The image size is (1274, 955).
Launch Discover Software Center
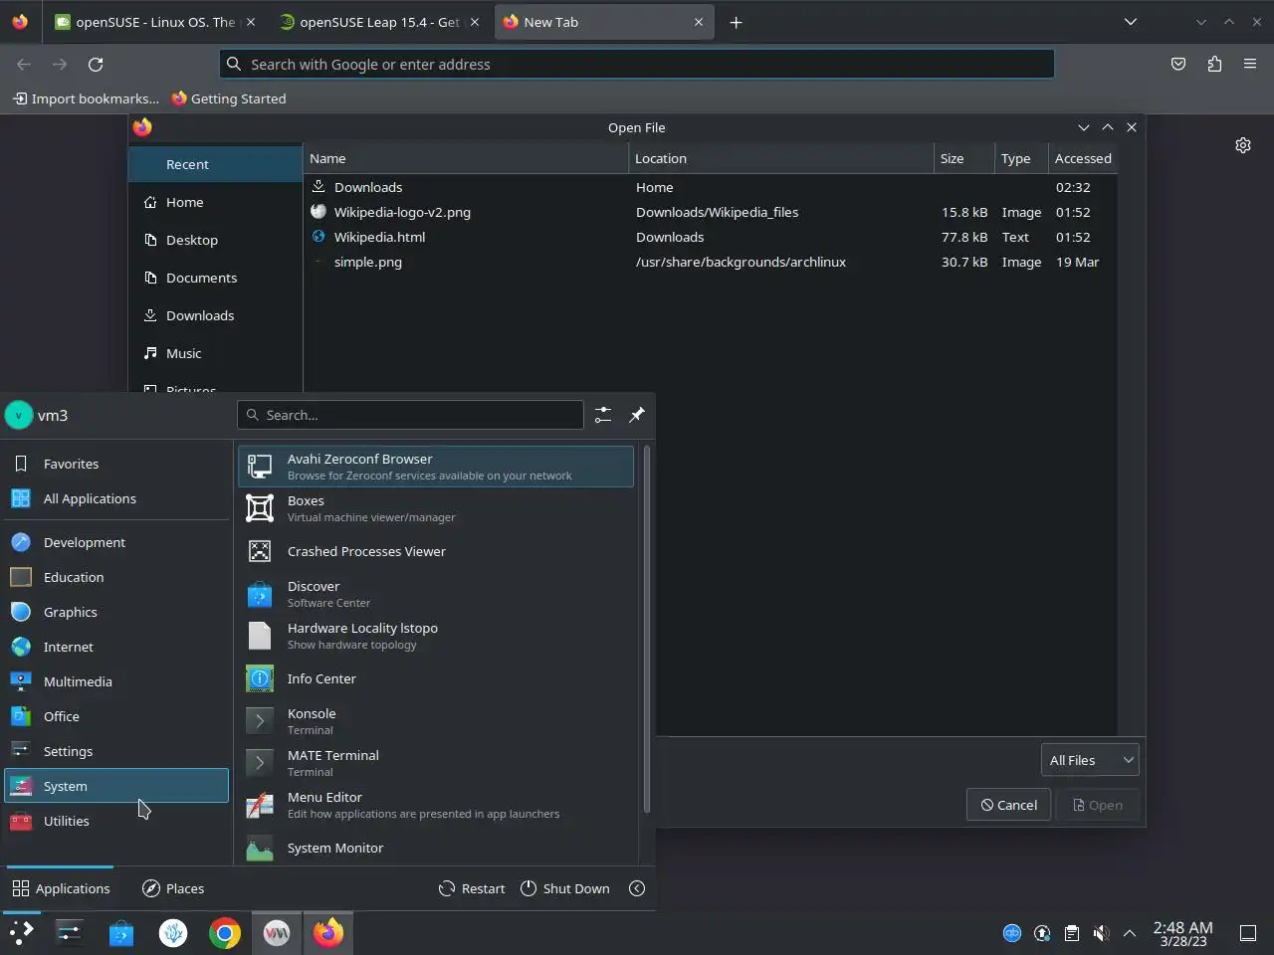click(x=436, y=594)
